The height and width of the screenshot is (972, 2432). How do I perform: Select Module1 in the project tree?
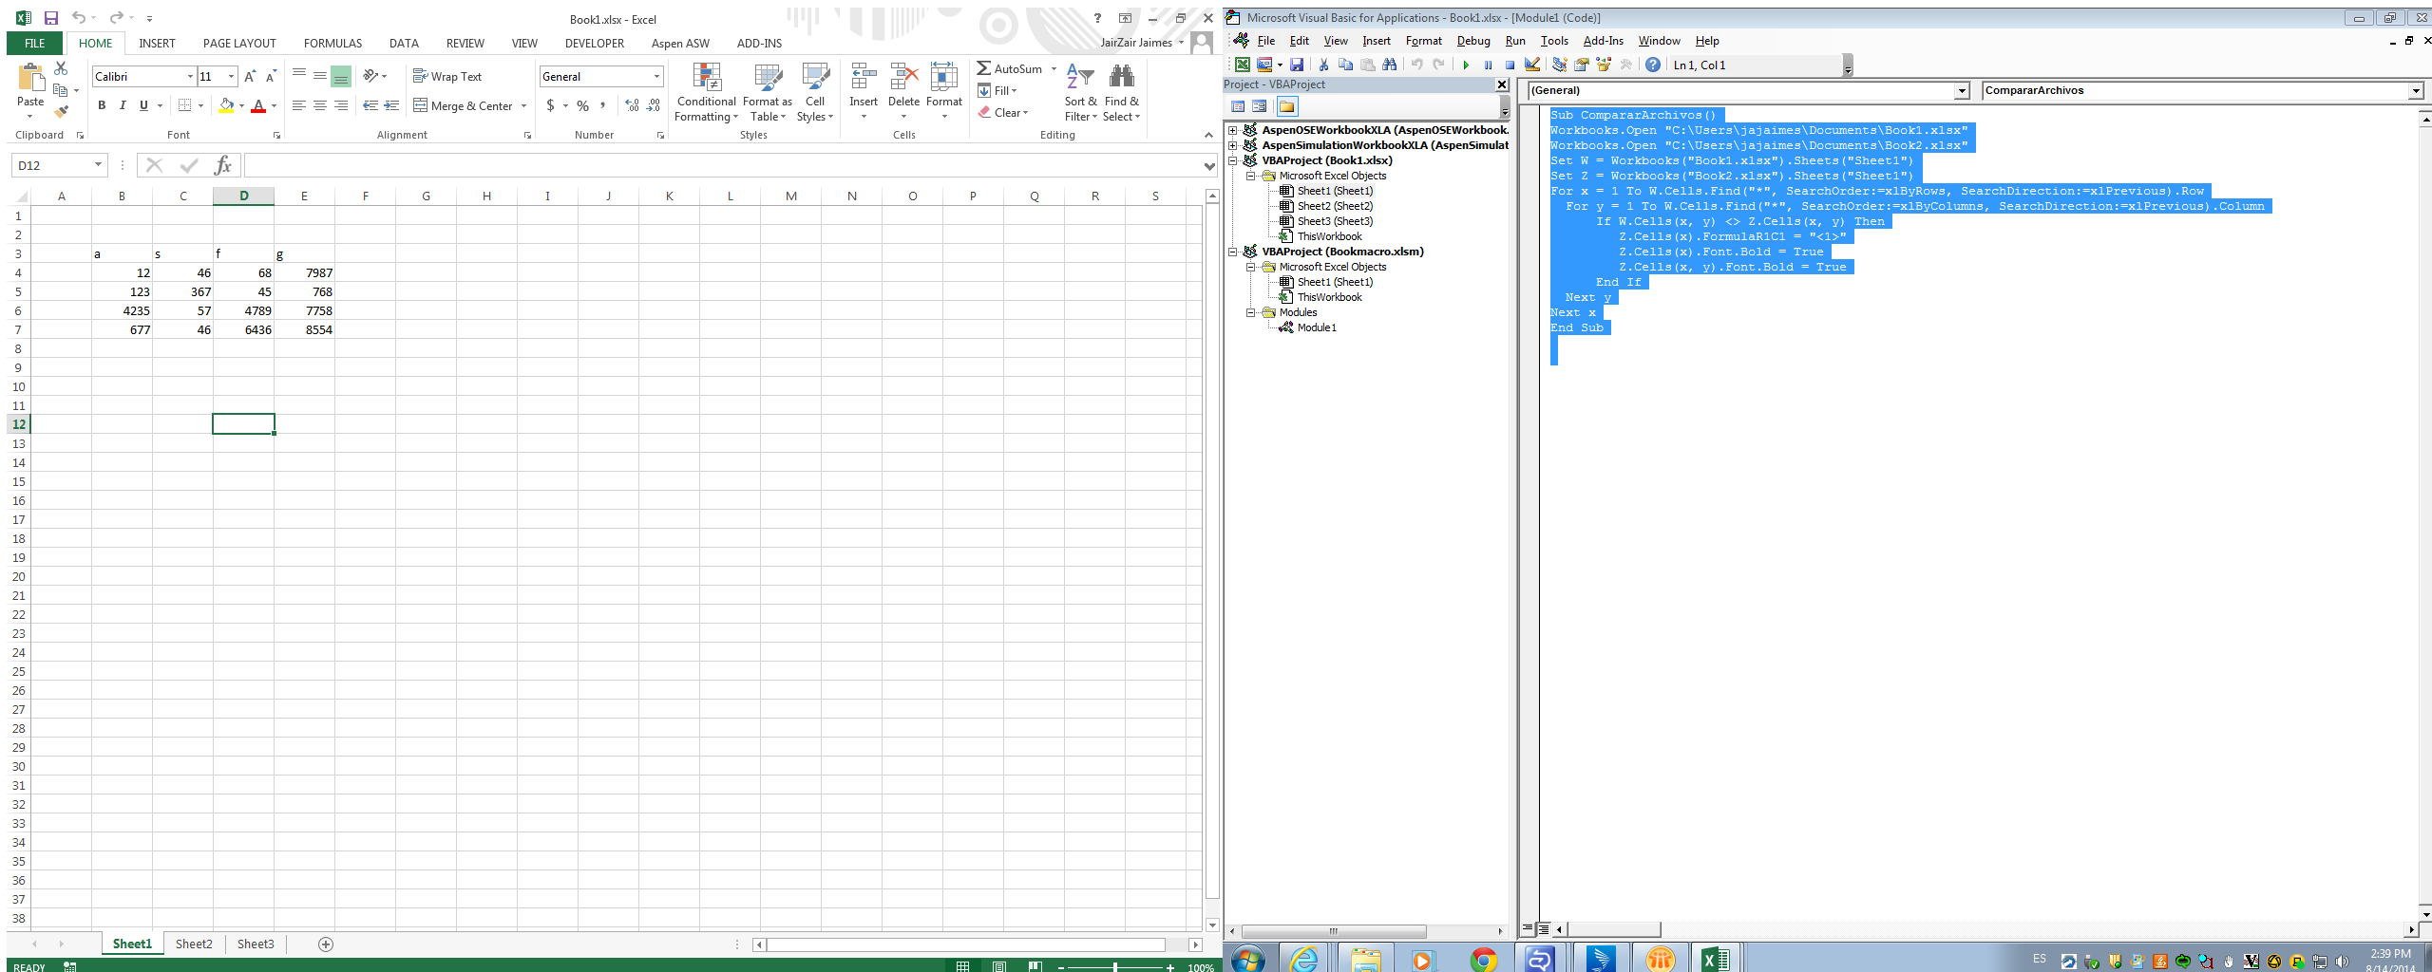1317,327
